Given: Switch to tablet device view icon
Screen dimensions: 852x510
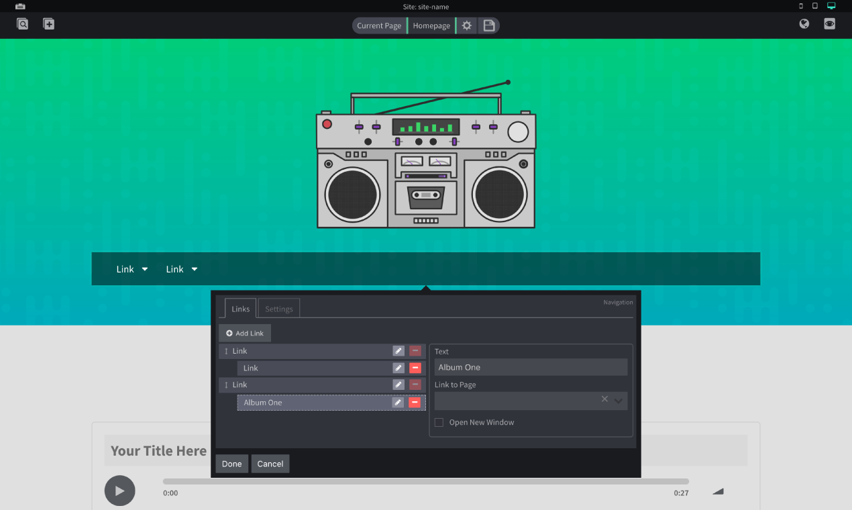Looking at the screenshot, I should 815,5.
